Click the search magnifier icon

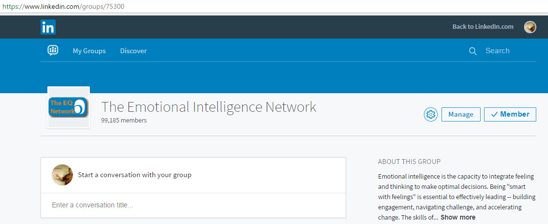point(472,51)
